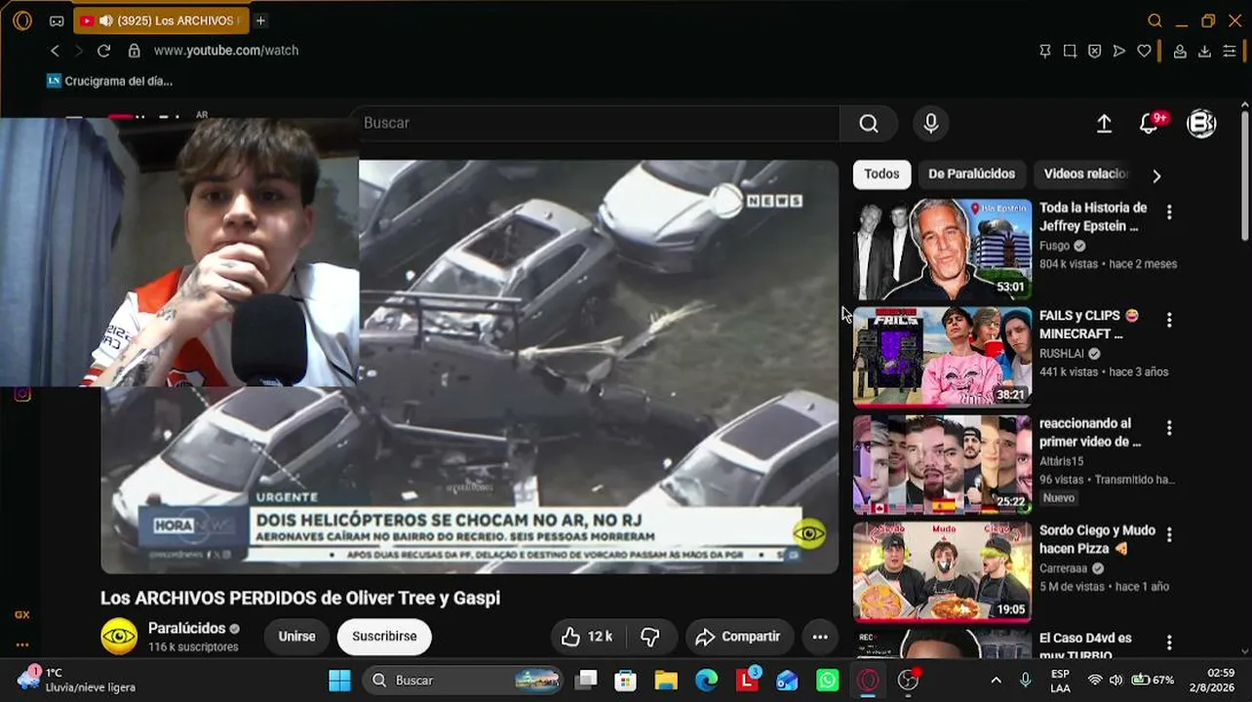1252x702 pixels.
Task: Open options for reaccionando al primer video
Action: click(x=1169, y=427)
